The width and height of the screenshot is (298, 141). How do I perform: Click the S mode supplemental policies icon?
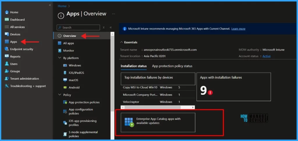(x=65, y=134)
